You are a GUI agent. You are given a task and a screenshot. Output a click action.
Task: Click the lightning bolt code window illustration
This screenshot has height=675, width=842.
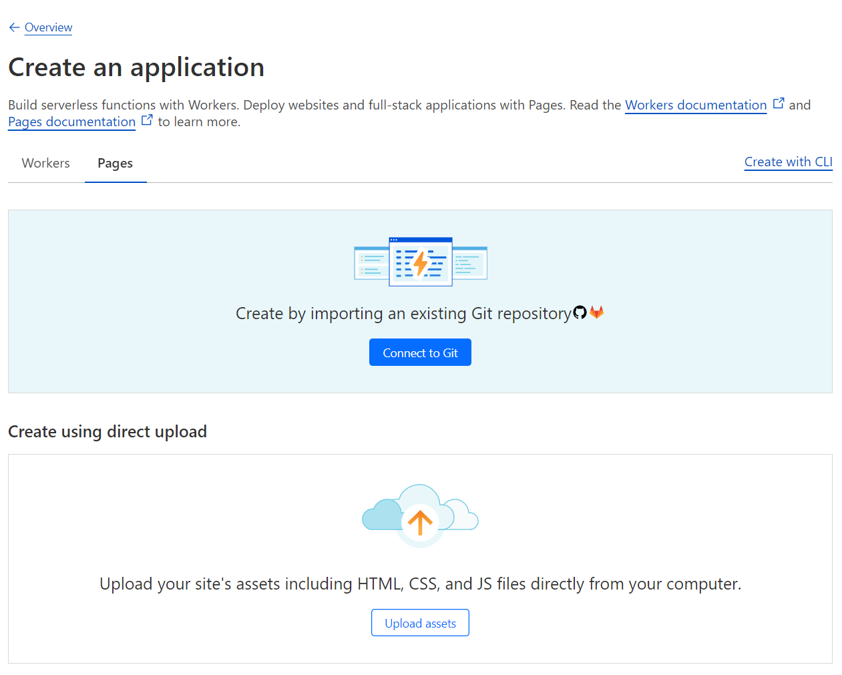coord(420,262)
